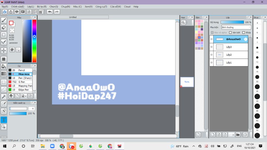Open the Bộ lọc(R) menu
This screenshot has width=267, height=150.
point(42,7)
